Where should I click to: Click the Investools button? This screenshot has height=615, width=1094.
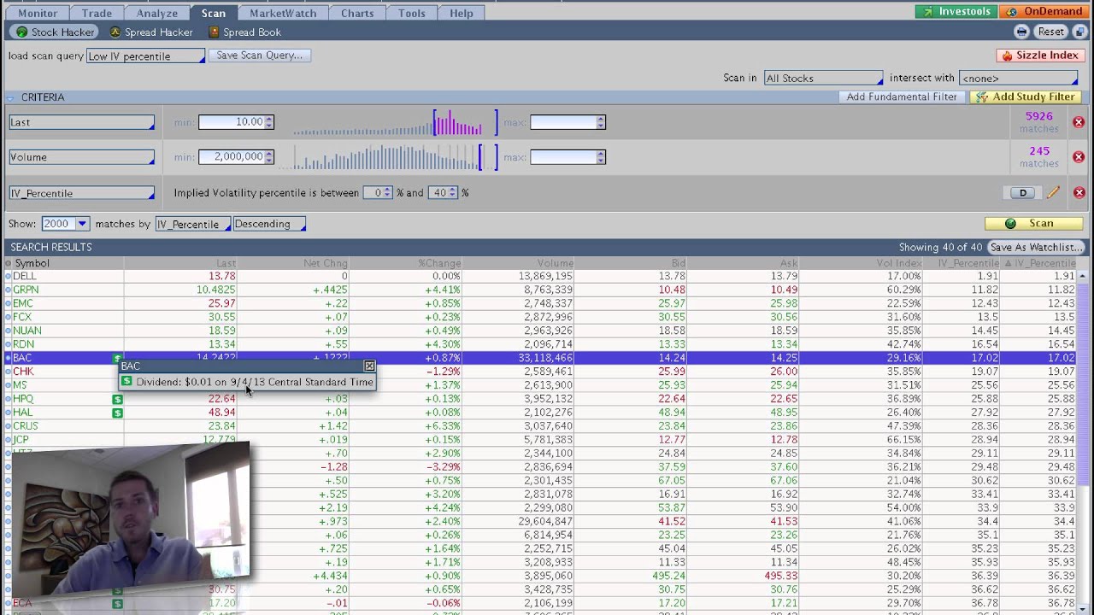pyautogui.click(x=956, y=11)
